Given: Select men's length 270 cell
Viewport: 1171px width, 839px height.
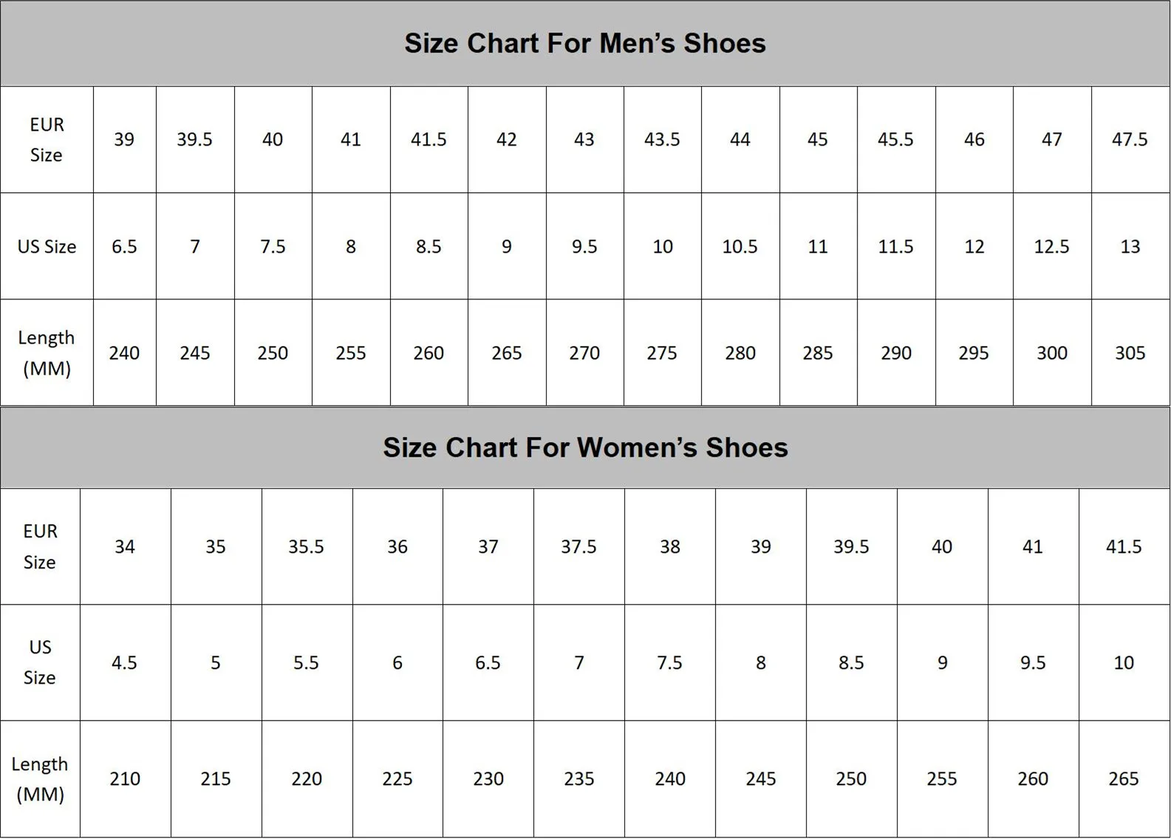Looking at the screenshot, I should coord(584,353).
